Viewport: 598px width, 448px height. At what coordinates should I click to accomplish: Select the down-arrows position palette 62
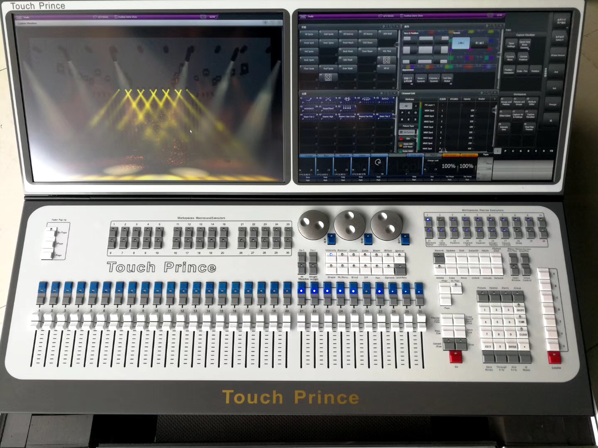tap(347, 109)
